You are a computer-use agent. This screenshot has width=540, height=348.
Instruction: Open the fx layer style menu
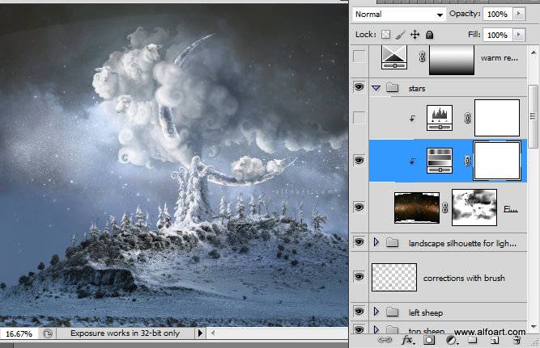[408, 340]
